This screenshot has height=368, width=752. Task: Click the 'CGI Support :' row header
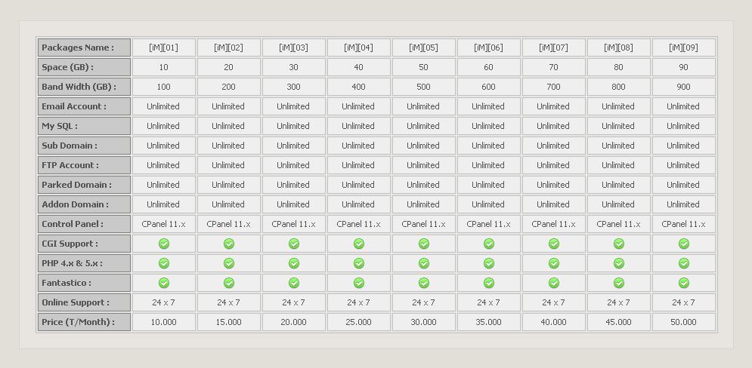pyautogui.click(x=84, y=244)
